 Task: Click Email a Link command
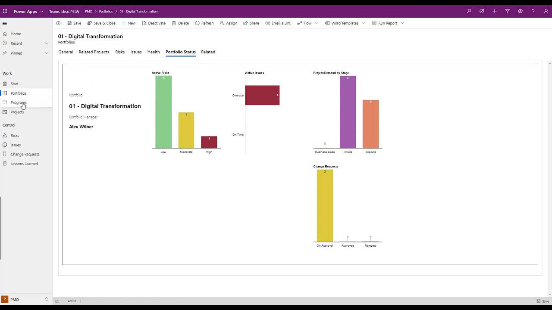tap(278, 23)
